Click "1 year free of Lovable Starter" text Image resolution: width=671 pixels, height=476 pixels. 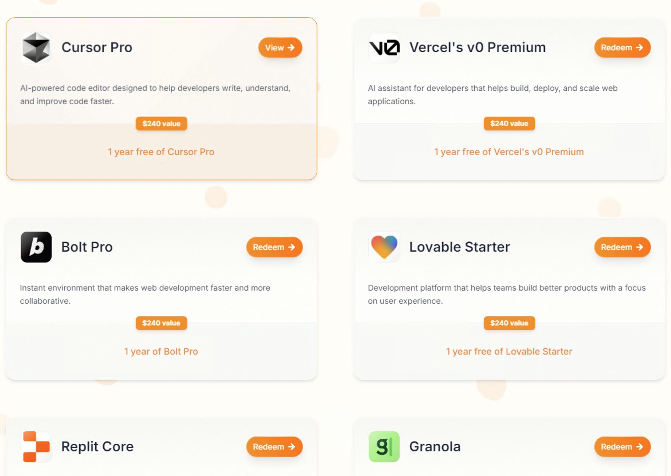coord(509,352)
